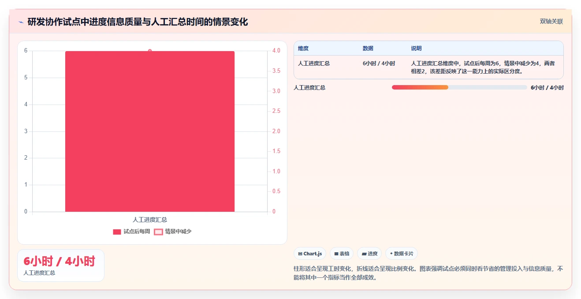Click the footer note starting 柱形适合呈现工时变化
Image resolution: width=581 pixels, height=299 pixels.
coord(428,273)
